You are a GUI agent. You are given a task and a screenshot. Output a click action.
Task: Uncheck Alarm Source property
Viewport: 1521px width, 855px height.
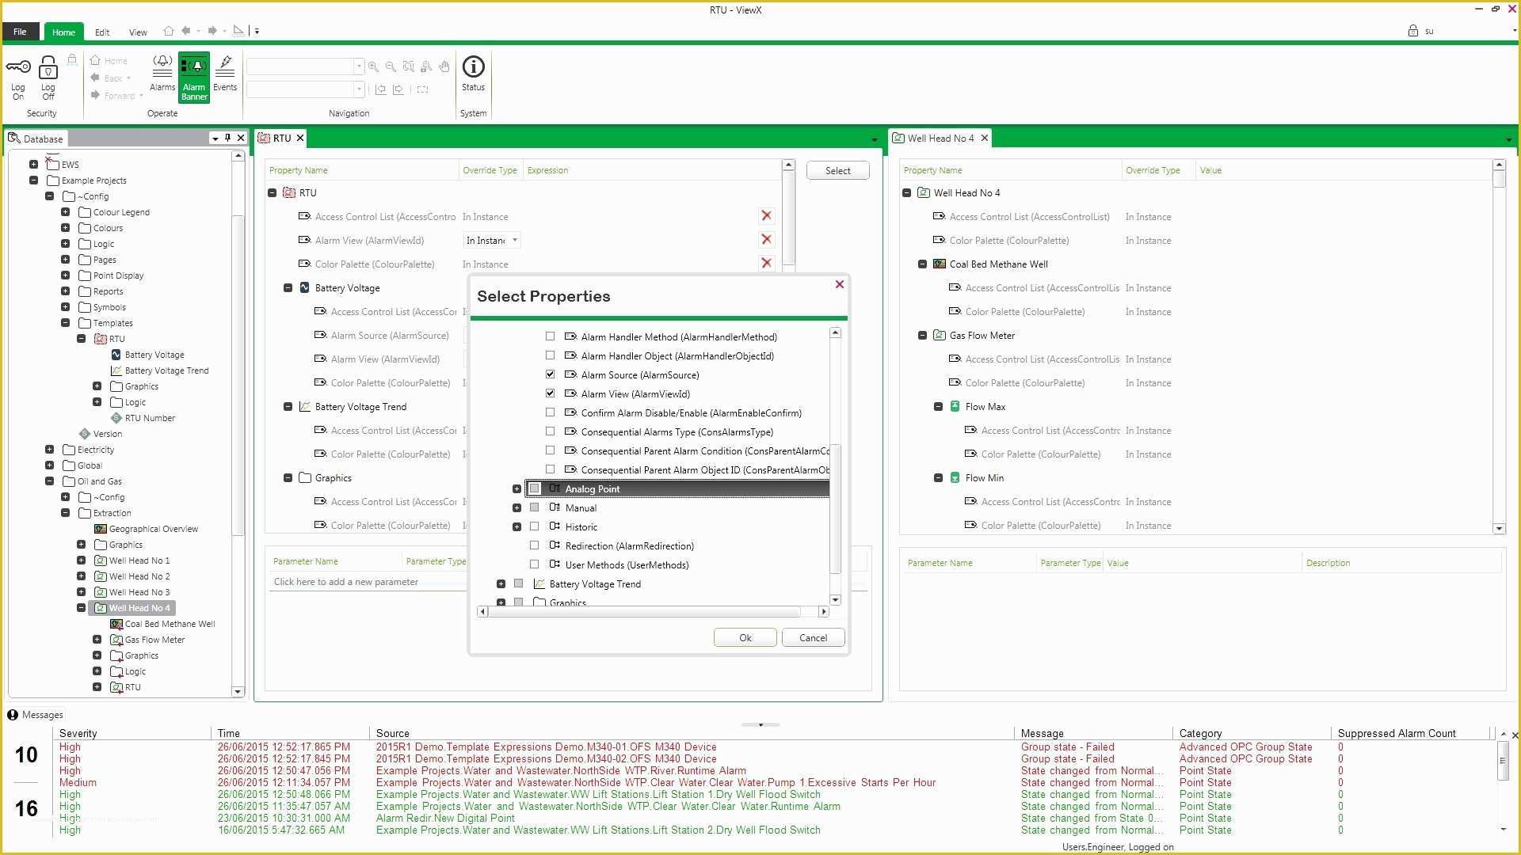pyautogui.click(x=550, y=374)
